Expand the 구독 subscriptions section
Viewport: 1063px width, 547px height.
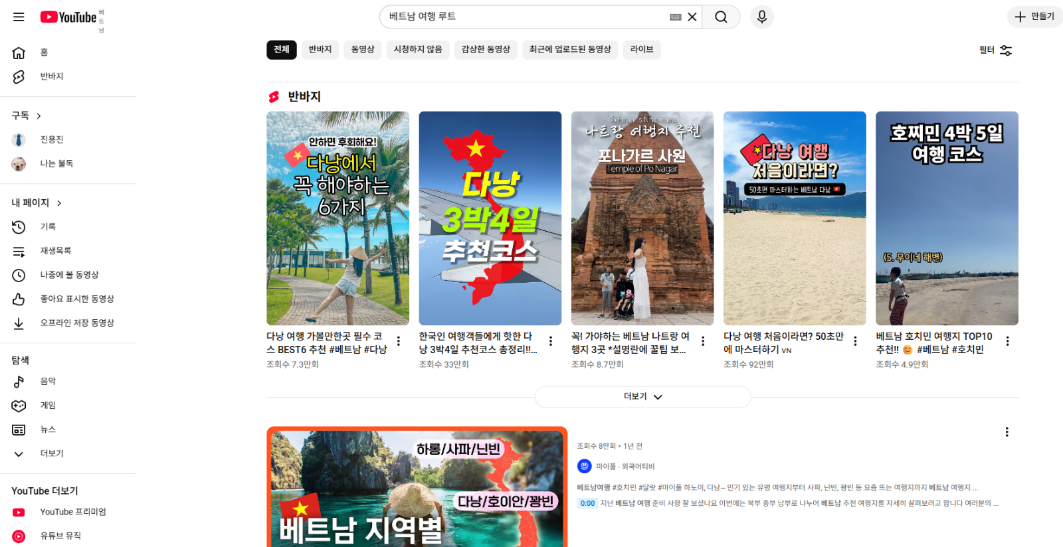27,116
